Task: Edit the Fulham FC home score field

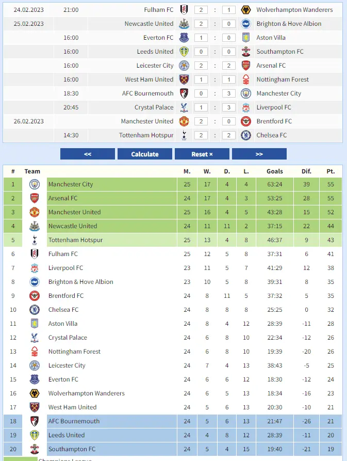Action: click(x=201, y=10)
